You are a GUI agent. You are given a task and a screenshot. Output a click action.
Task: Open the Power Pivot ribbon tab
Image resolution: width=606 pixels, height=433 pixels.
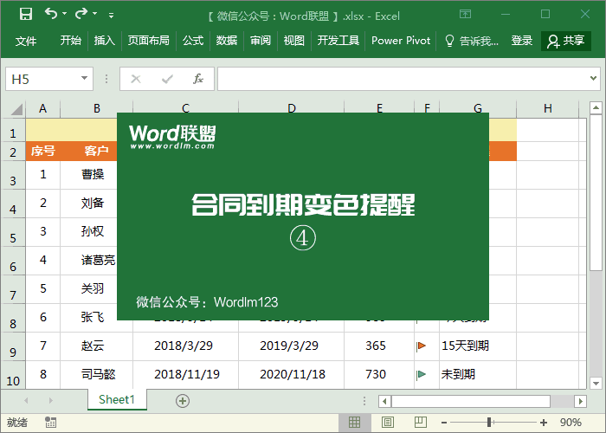point(400,41)
